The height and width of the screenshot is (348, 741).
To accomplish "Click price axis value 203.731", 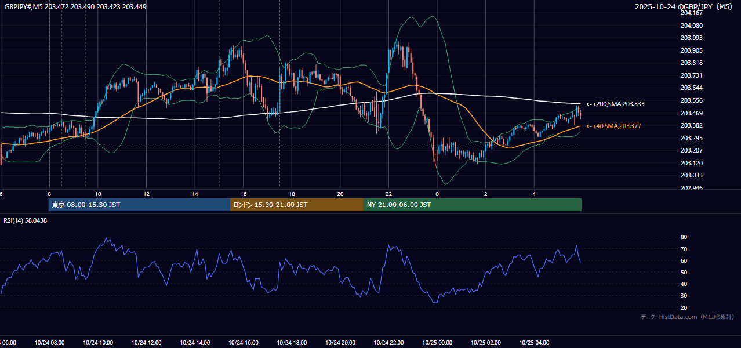I will 691,75.
